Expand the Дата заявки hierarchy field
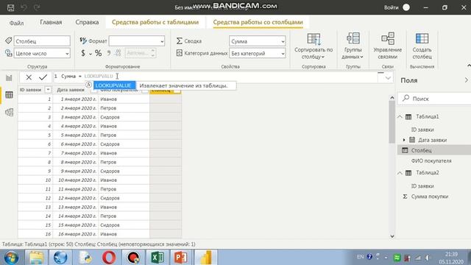 (x=404, y=140)
